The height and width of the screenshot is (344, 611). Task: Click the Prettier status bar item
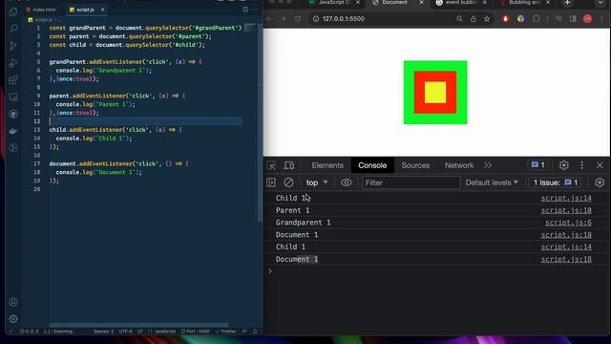[x=225, y=332]
